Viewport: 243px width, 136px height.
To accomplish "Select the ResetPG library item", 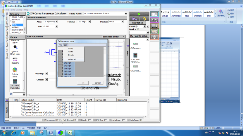I will (15, 61).
